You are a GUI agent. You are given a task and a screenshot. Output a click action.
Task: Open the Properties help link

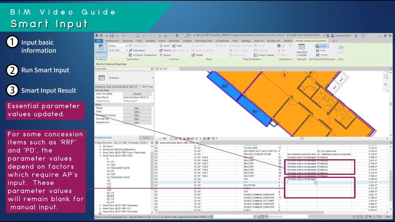coord(103,138)
